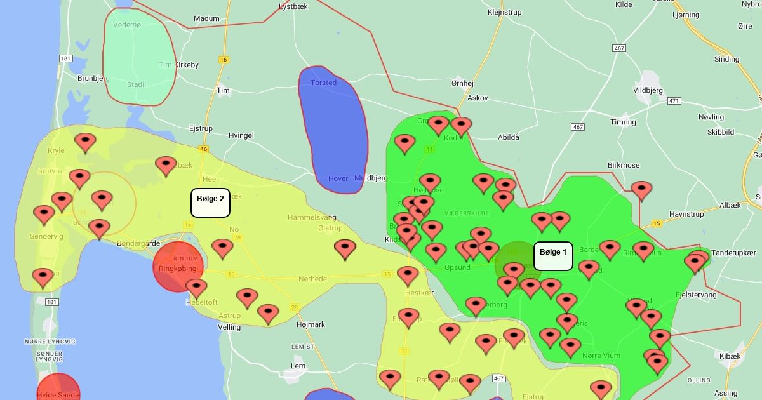Click the Bølge 2 label box
The image size is (762, 400).
click(x=210, y=203)
